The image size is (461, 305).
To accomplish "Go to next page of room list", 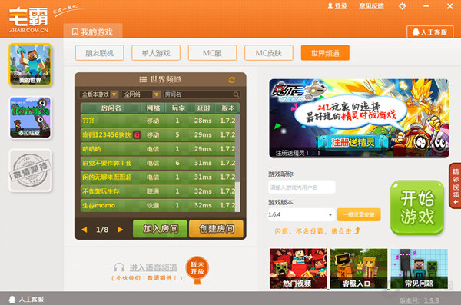I will click(x=120, y=230).
